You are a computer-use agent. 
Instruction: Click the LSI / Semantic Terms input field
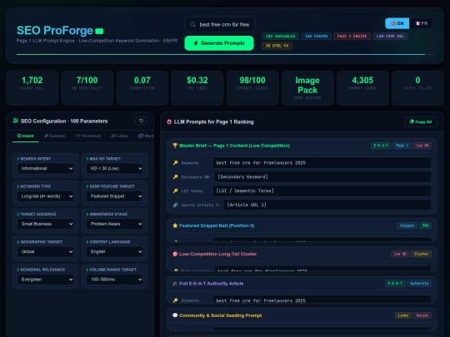click(322, 191)
